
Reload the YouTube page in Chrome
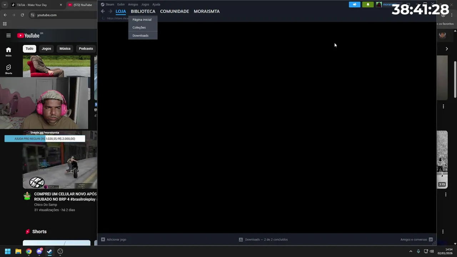click(x=22, y=15)
